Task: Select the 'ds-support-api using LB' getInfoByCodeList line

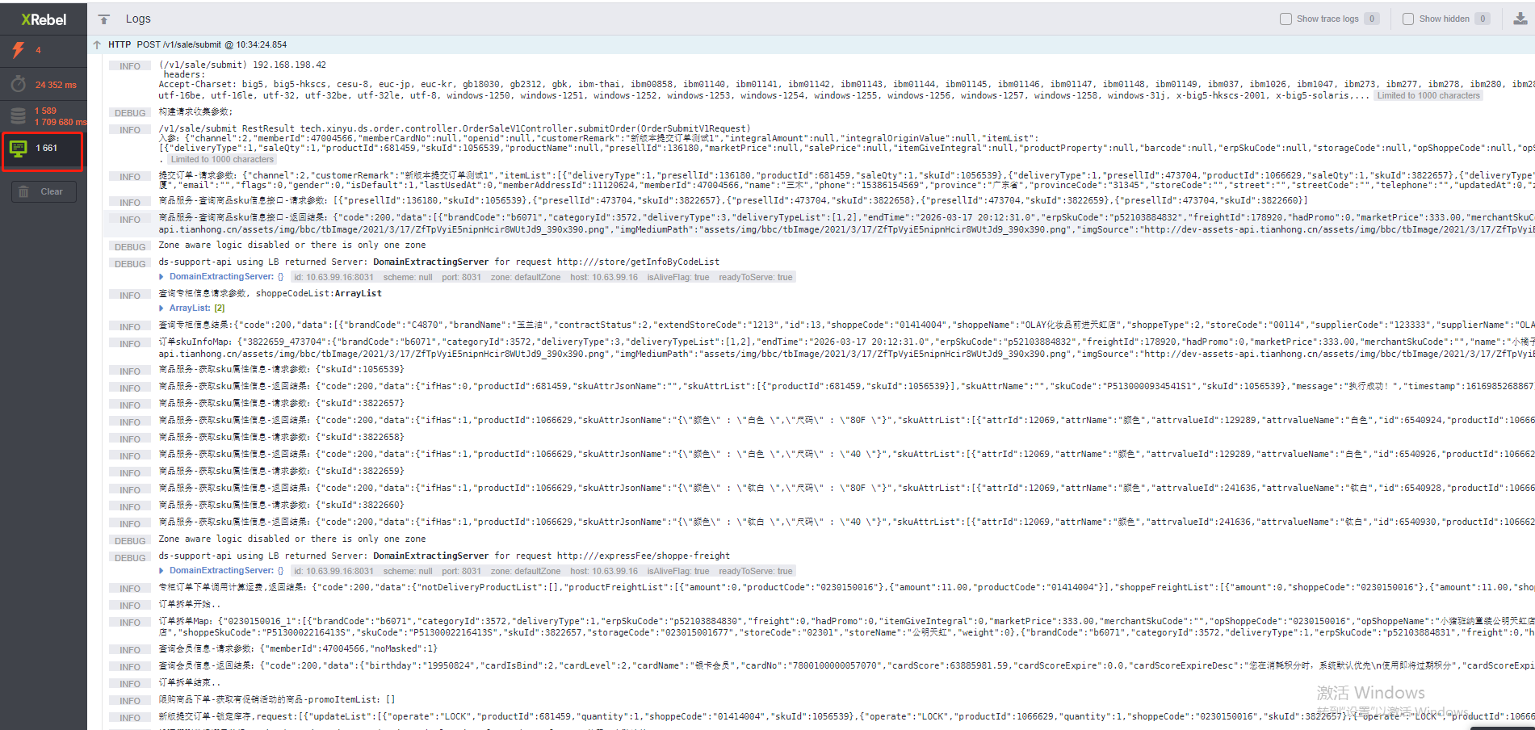Action: pyautogui.click(x=438, y=262)
